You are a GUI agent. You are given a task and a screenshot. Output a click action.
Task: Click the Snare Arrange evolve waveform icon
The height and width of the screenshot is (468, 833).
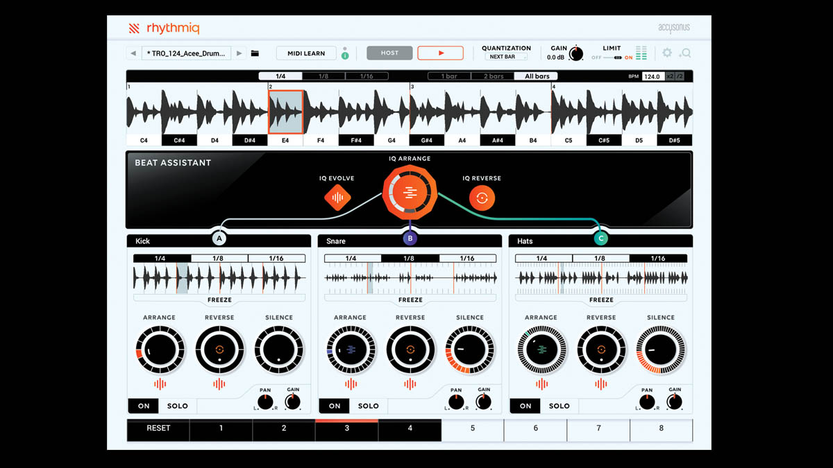tap(351, 383)
